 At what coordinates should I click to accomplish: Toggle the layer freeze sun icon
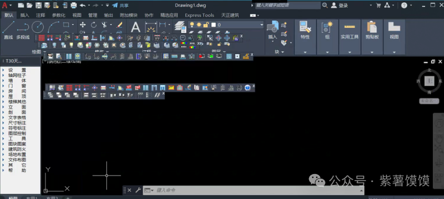[199, 25]
